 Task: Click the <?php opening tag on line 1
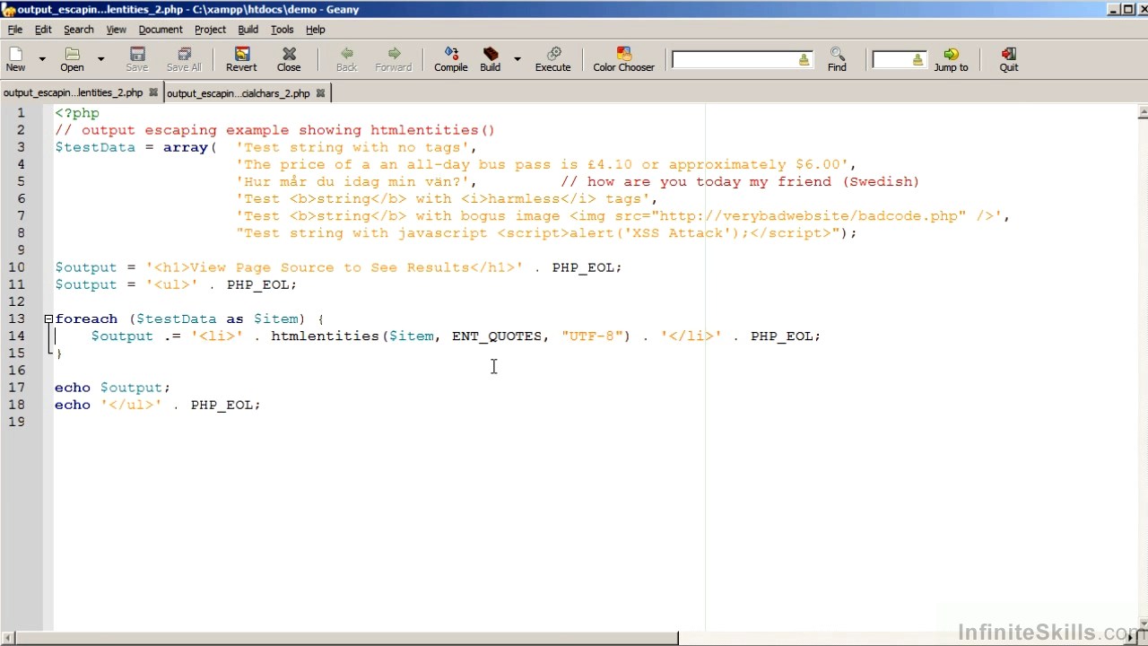(77, 113)
